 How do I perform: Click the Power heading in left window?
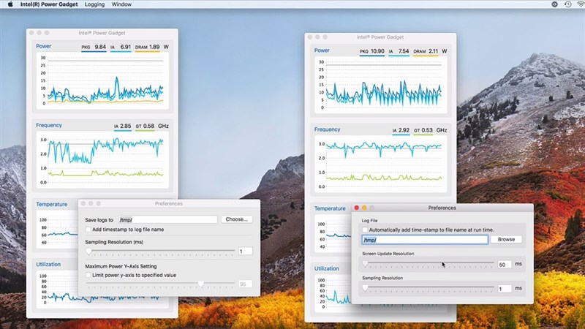point(44,46)
